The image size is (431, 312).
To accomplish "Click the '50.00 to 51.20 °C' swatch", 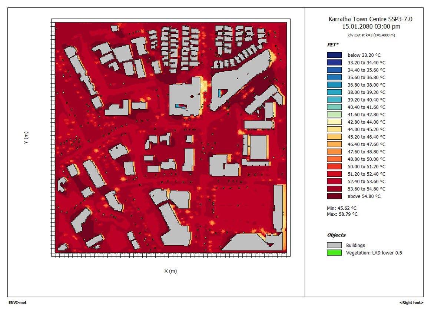I will 334,166.
